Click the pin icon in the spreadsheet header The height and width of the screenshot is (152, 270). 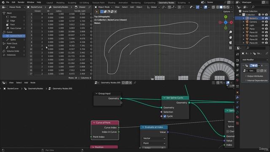coord(89,7)
